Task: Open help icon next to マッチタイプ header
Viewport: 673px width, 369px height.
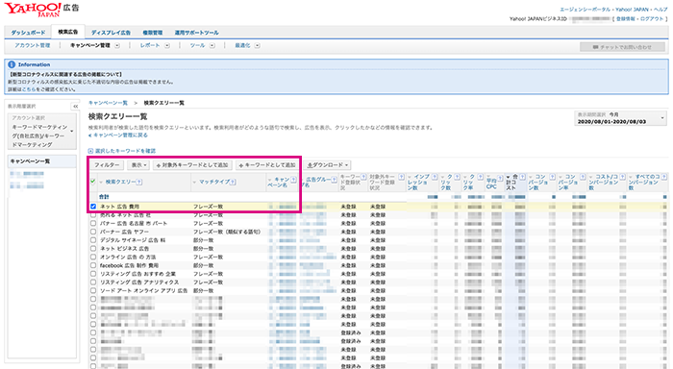Action: tap(233, 182)
